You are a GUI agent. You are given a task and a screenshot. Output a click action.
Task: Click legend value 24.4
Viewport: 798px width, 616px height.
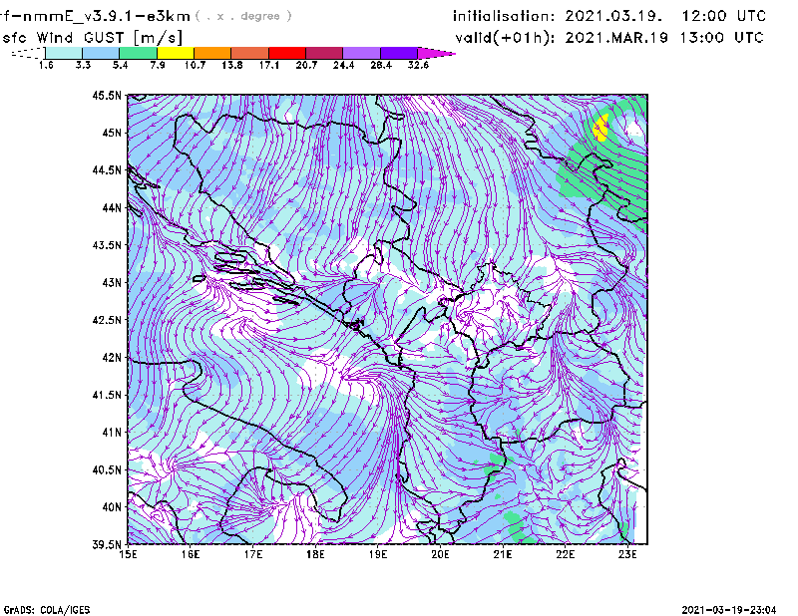click(343, 65)
